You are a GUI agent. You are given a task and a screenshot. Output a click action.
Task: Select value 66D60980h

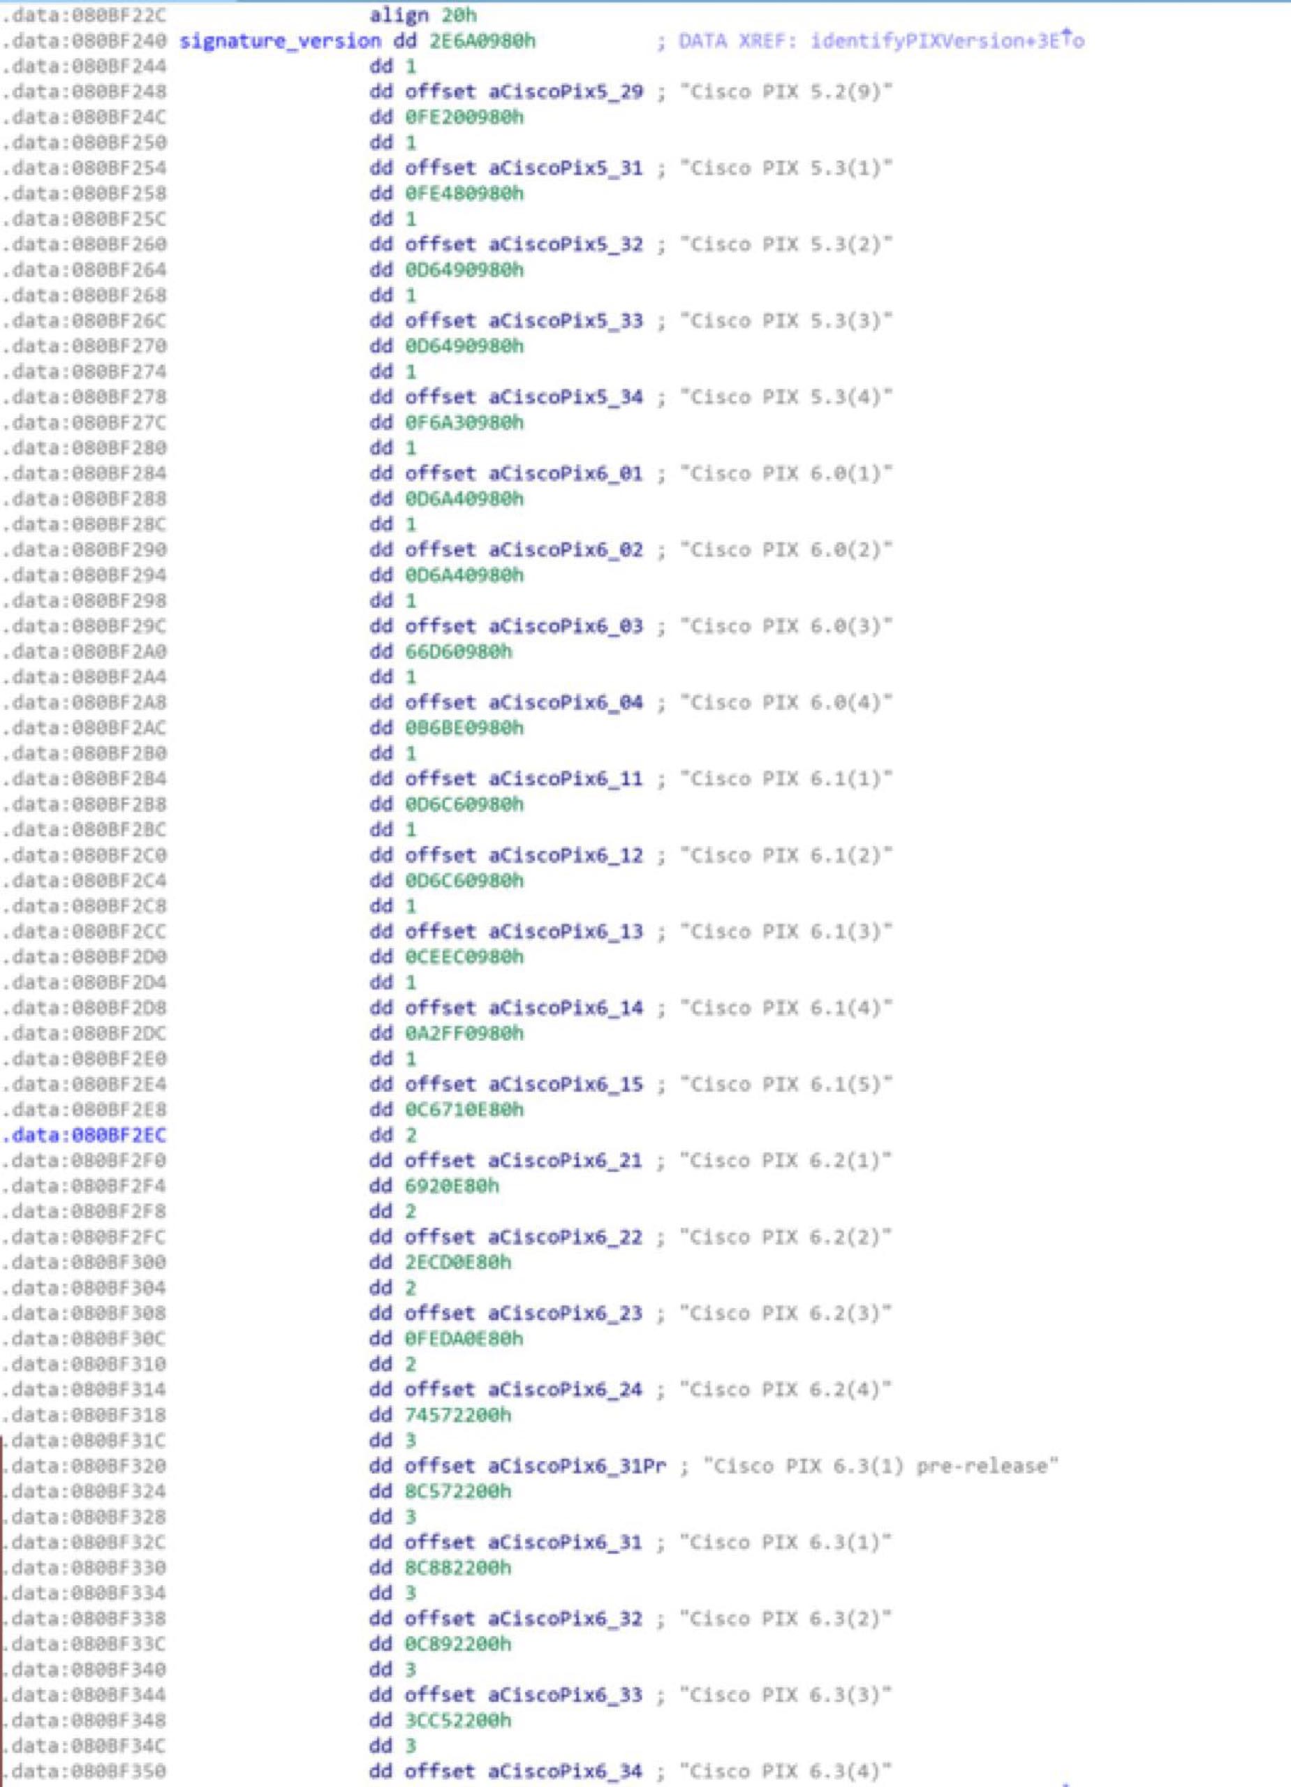tap(458, 651)
